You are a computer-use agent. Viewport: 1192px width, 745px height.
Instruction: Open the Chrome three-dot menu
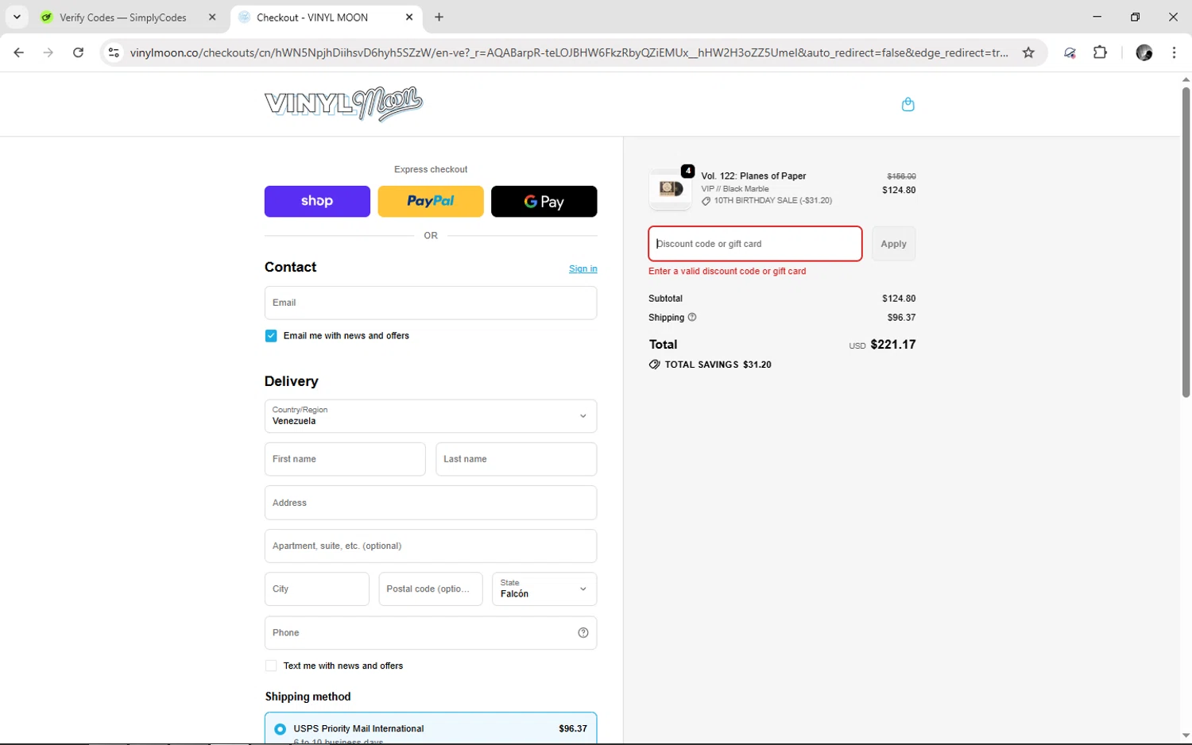[1175, 52]
